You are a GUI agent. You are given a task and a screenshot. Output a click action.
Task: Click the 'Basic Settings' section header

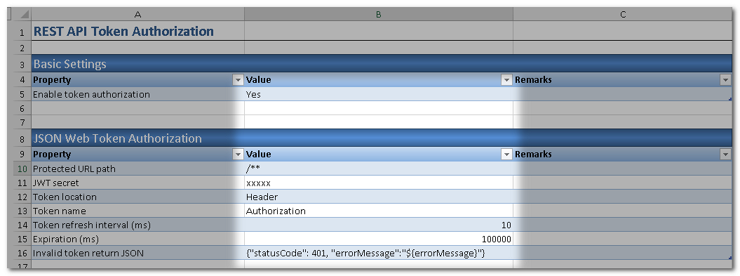pyautogui.click(x=382, y=64)
